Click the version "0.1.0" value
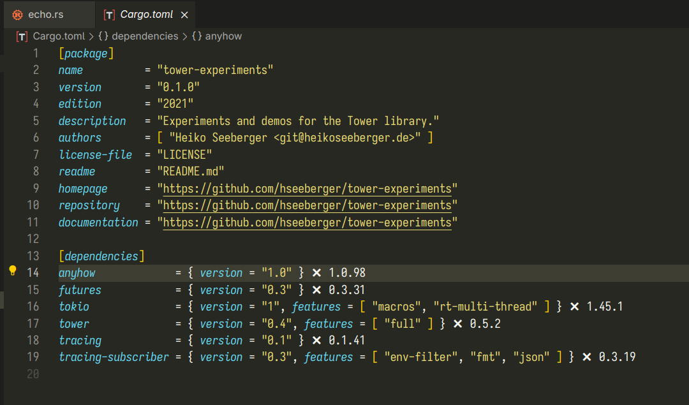This screenshot has height=405, width=689. [x=179, y=87]
